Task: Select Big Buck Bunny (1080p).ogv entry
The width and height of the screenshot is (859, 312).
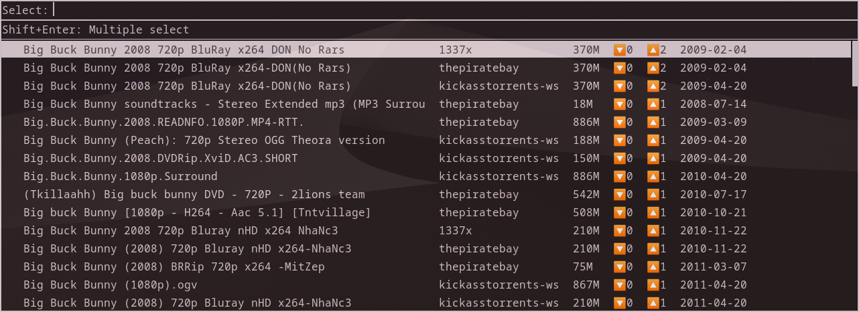Action: click(x=110, y=285)
